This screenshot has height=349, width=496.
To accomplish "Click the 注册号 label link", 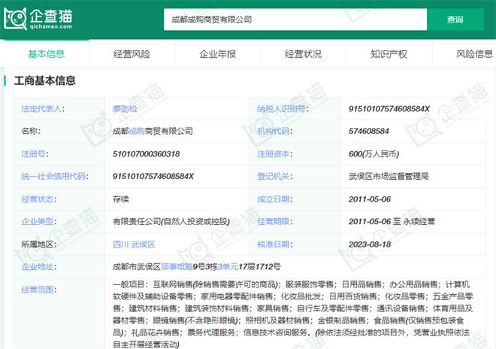I will click(35, 154).
